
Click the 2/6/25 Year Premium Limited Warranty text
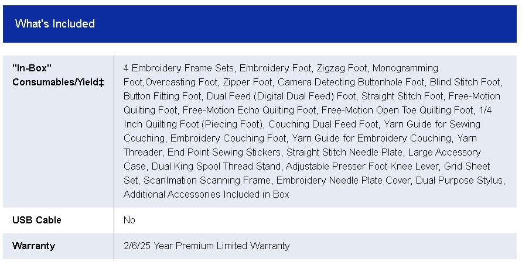pyautogui.click(x=206, y=246)
